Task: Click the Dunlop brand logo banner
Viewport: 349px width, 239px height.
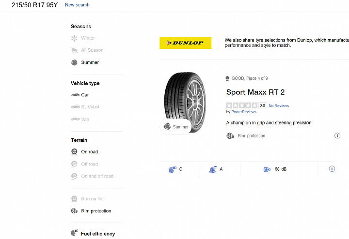Action: [185, 43]
